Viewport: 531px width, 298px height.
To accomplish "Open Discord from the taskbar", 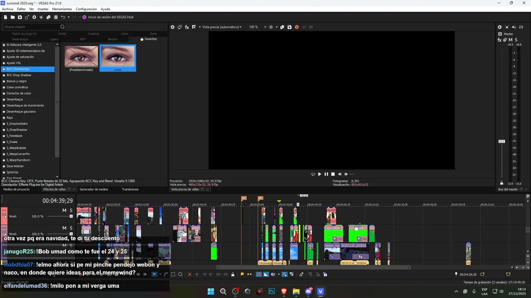I will coord(308,291).
